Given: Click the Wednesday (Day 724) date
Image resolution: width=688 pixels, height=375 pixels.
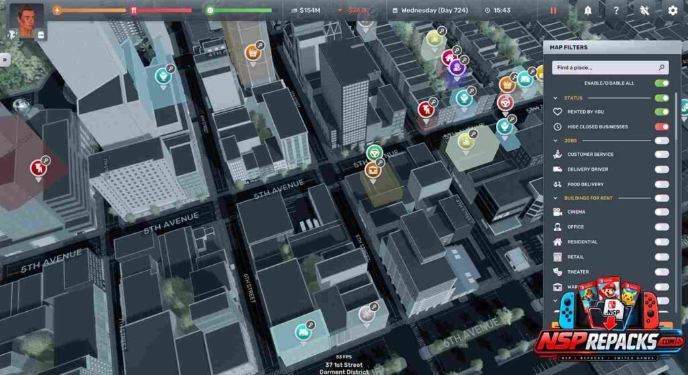Looking at the screenshot, I should point(430,10).
